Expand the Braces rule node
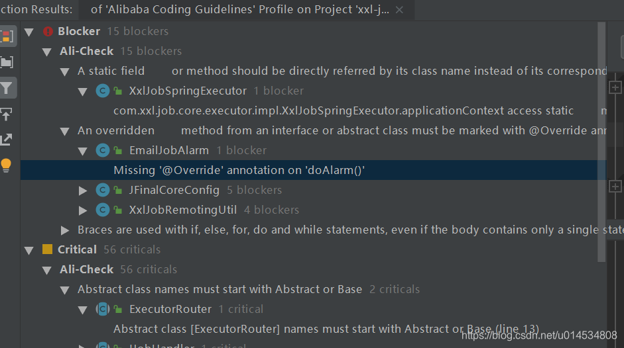The height and width of the screenshot is (348, 624). pos(65,230)
